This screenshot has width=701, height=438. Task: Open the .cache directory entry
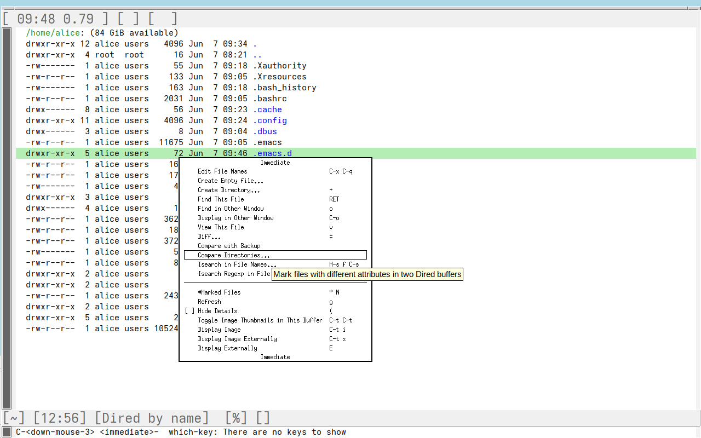tap(267, 109)
